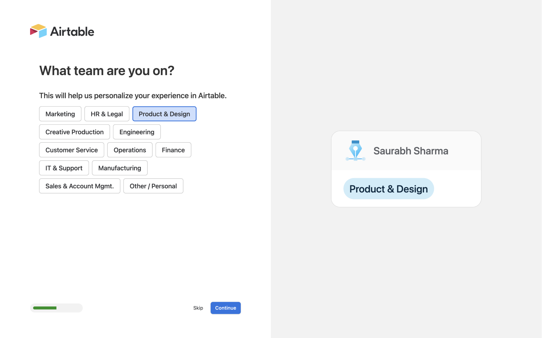The image size is (542, 338).
Task: Select the Creative Production team option
Action: [x=74, y=132]
